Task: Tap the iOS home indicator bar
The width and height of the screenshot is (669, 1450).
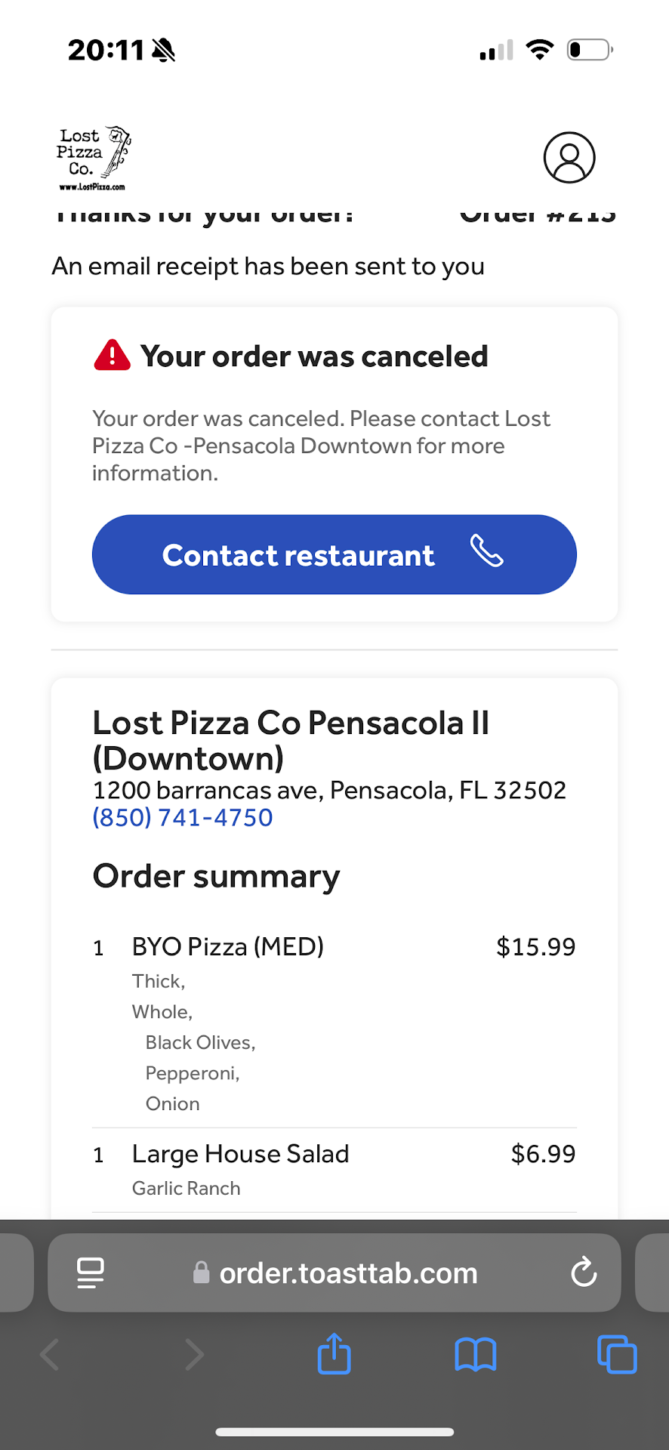Action: [334, 1432]
